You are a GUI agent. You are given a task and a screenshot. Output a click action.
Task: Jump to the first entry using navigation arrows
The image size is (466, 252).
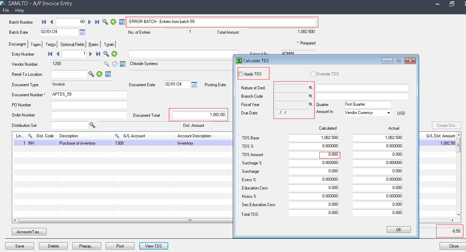pos(50,54)
